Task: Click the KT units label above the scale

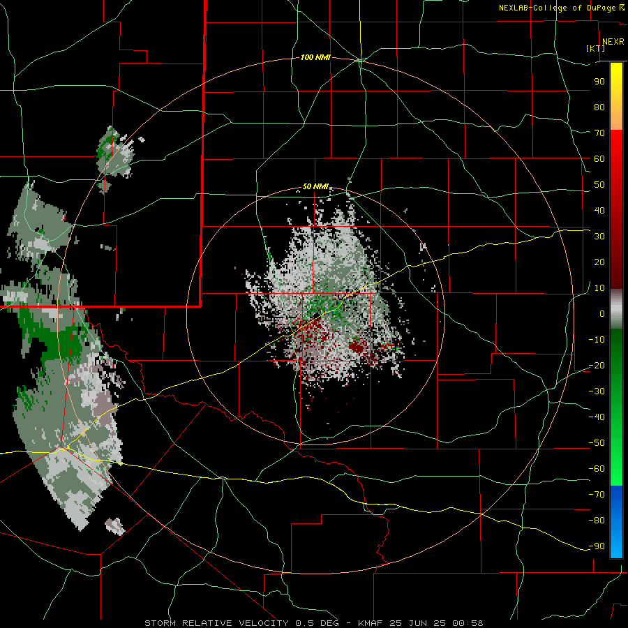Action: 596,48
